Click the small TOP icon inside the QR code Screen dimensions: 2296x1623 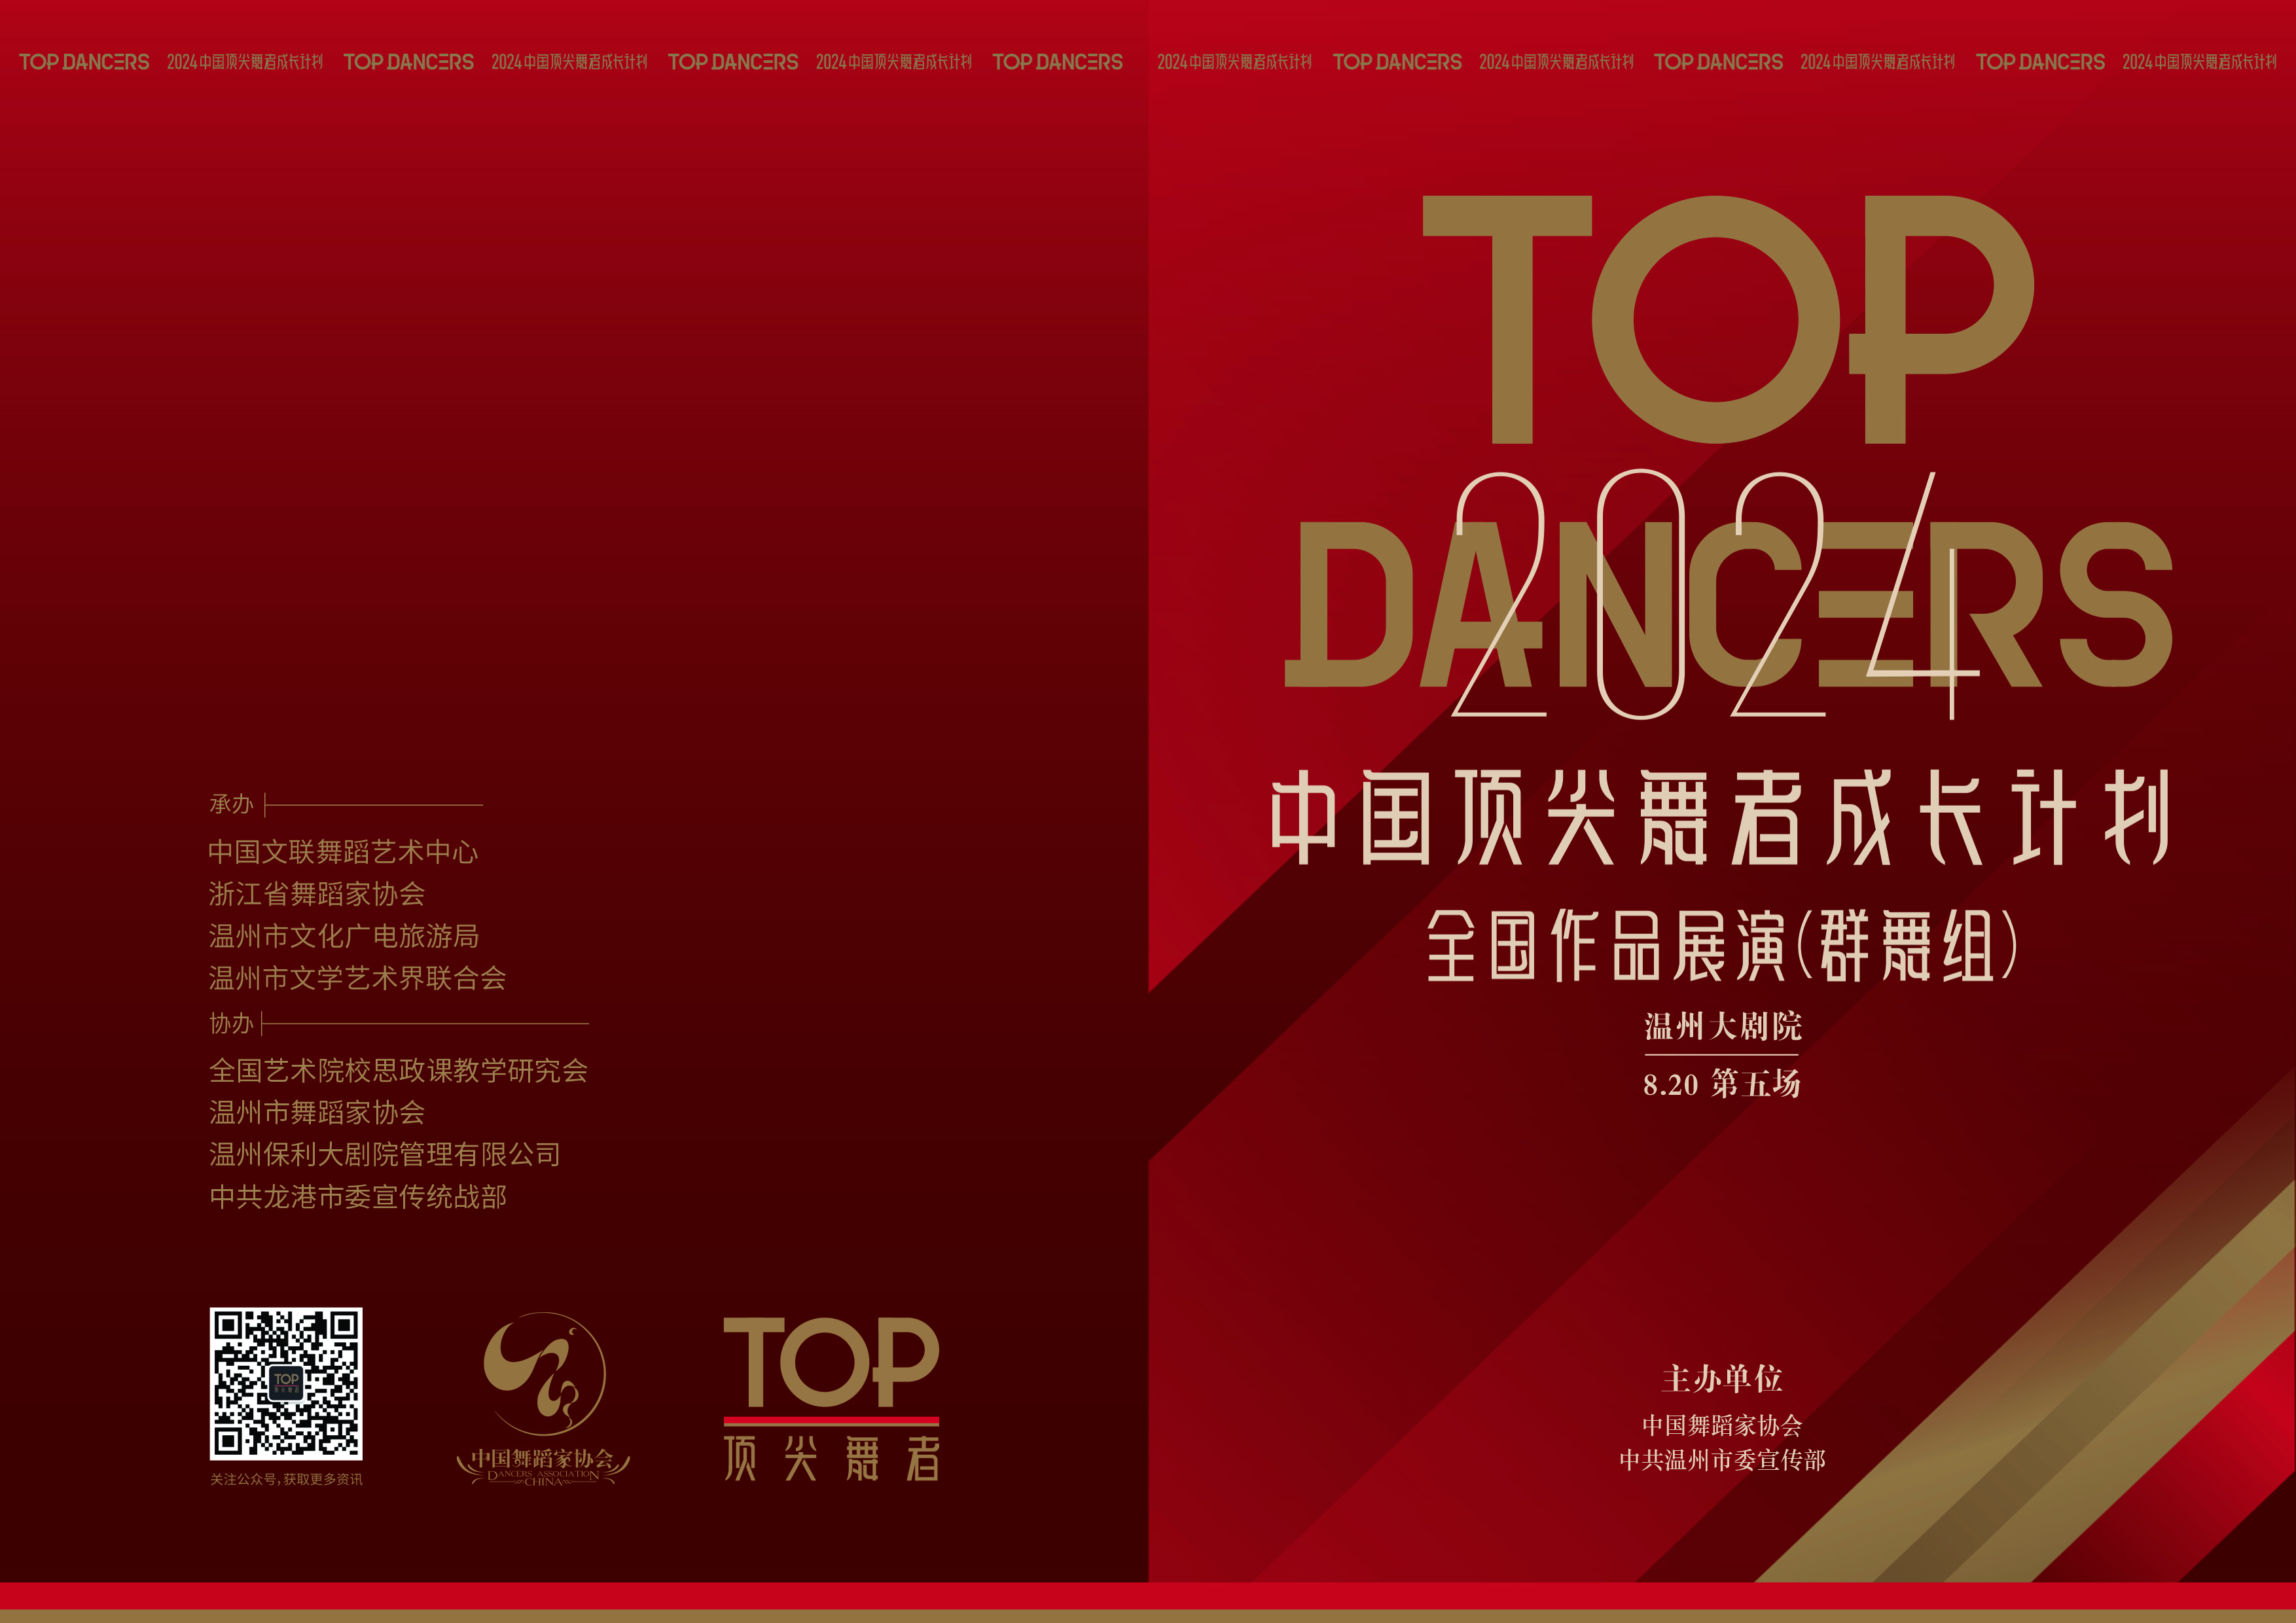[x=286, y=1383]
